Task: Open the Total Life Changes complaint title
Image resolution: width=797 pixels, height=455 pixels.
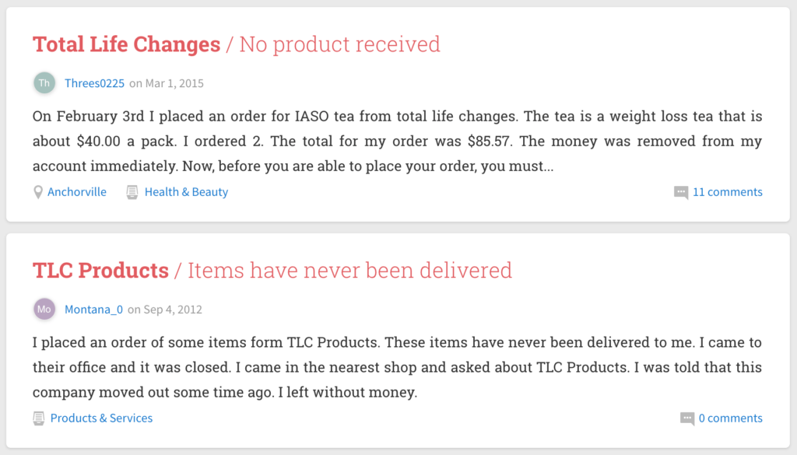Action: pyautogui.click(x=126, y=44)
